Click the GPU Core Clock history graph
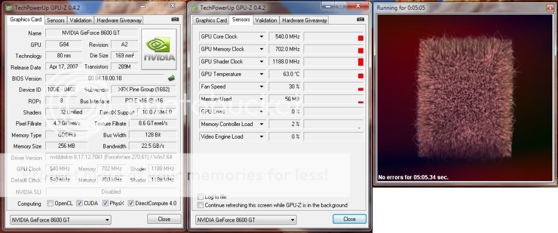This screenshot has width=558, height=233. click(334, 37)
